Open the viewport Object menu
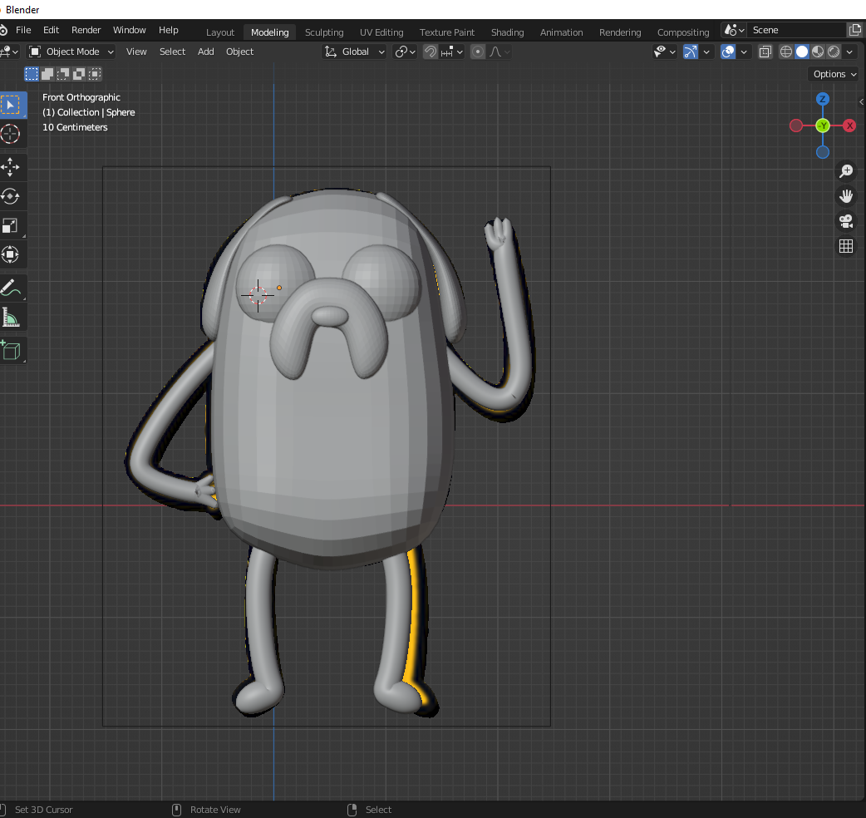866x818 pixels. [x=239, y=52]
